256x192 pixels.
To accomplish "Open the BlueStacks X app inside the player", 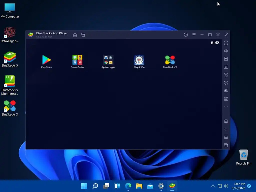I will [x=170, y=61].
